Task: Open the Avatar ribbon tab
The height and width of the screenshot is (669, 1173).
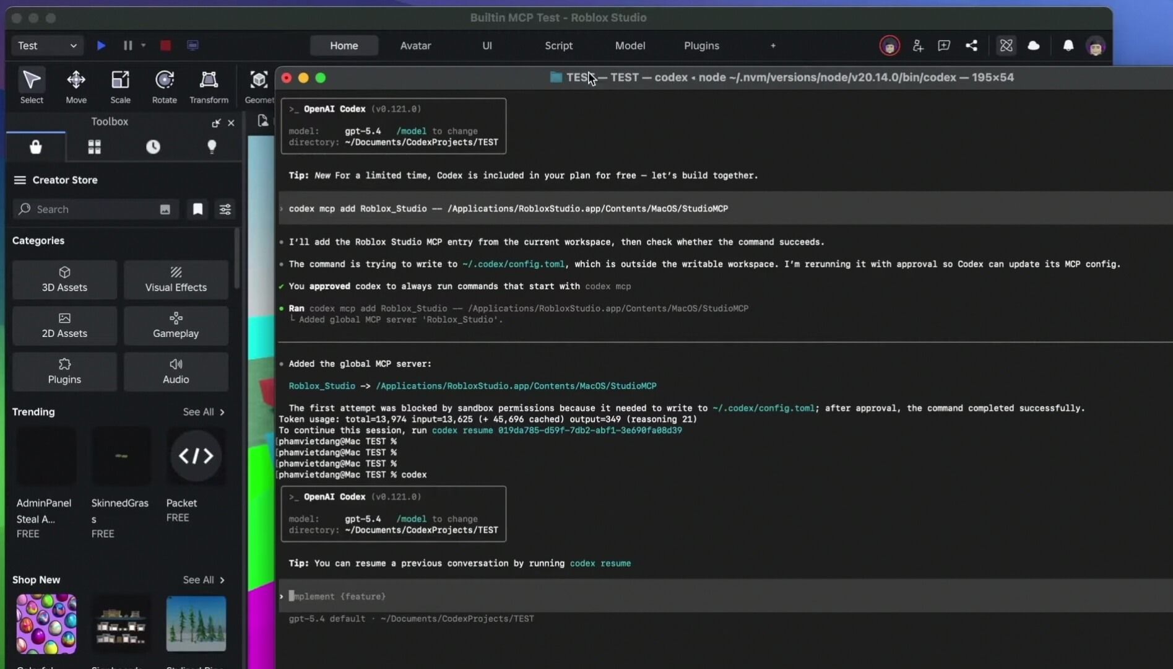Action: 415,45
